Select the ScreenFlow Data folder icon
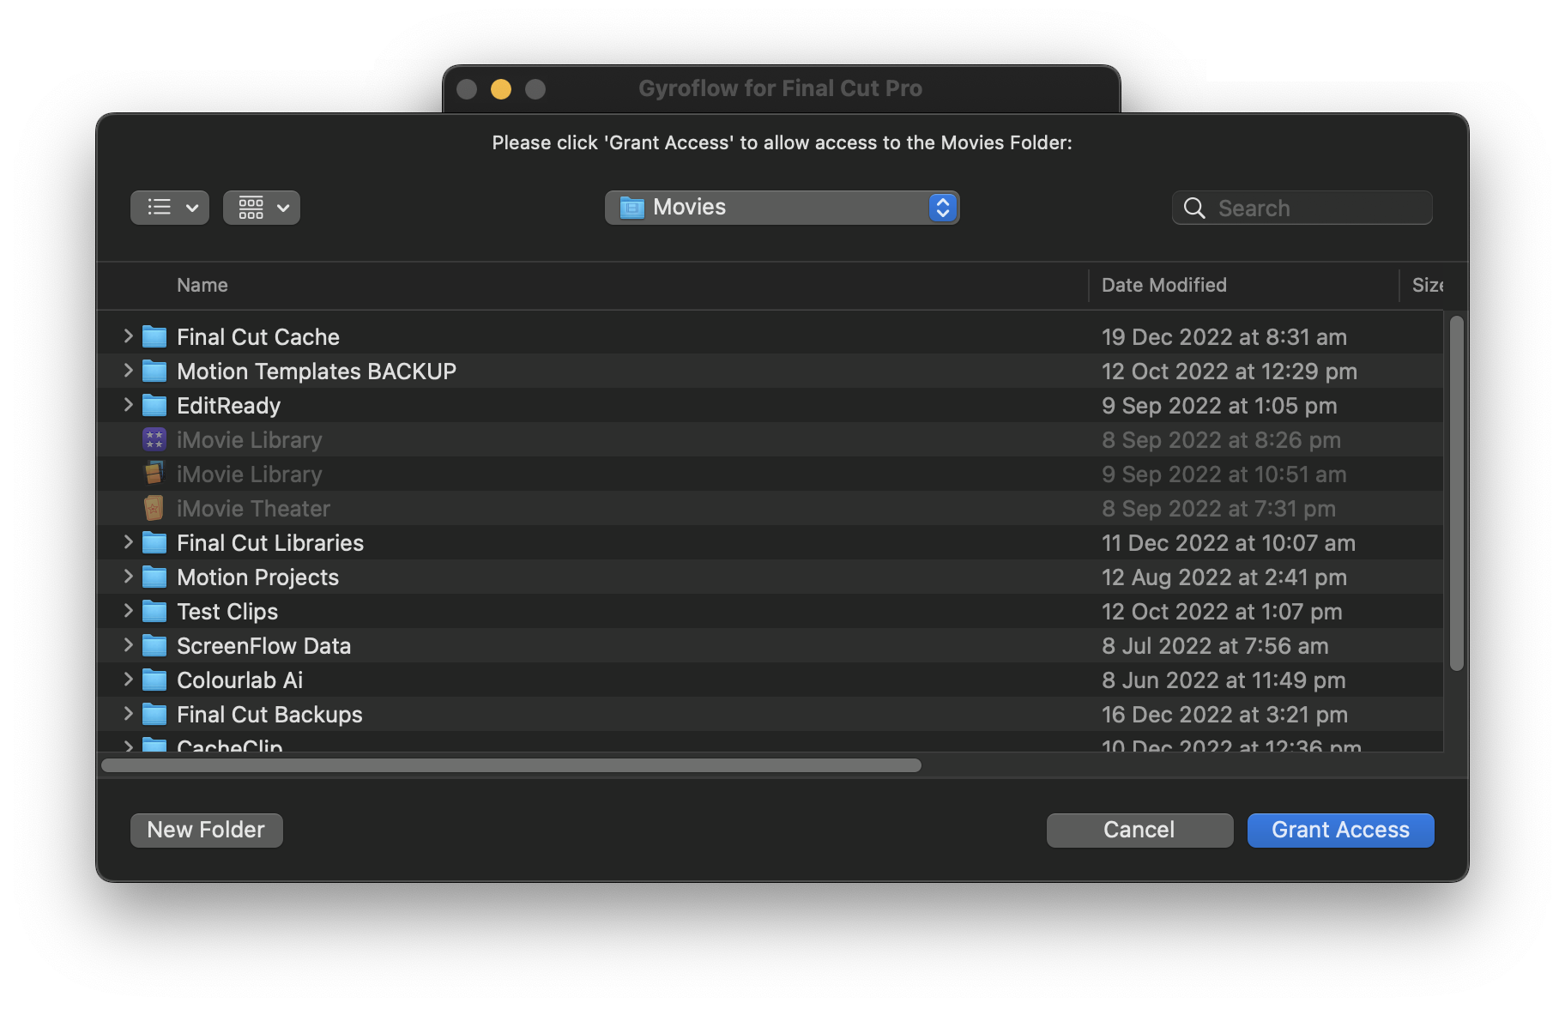The image size is (1565, 1009). click(x=154, y=645)
